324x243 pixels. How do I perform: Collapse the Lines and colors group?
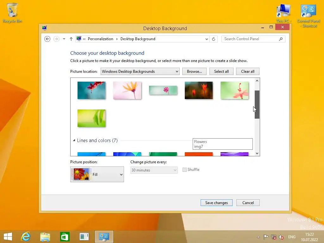pos(74,140)
